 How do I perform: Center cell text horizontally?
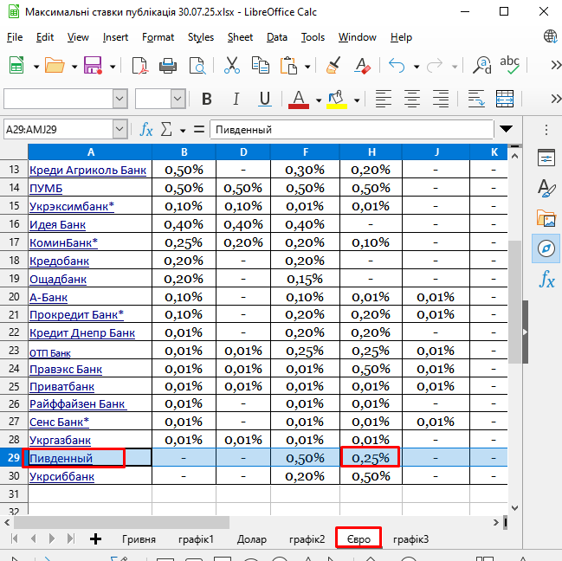(412, 99)
